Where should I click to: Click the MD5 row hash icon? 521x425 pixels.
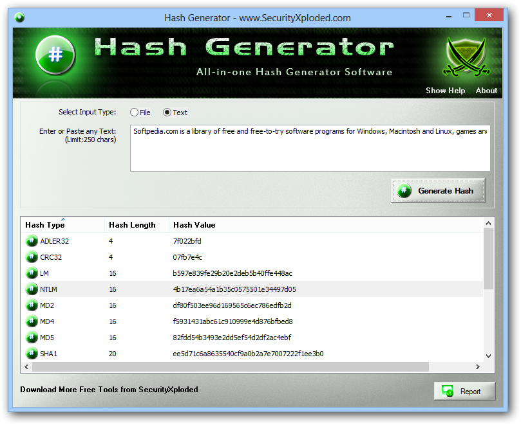(32, 338)
